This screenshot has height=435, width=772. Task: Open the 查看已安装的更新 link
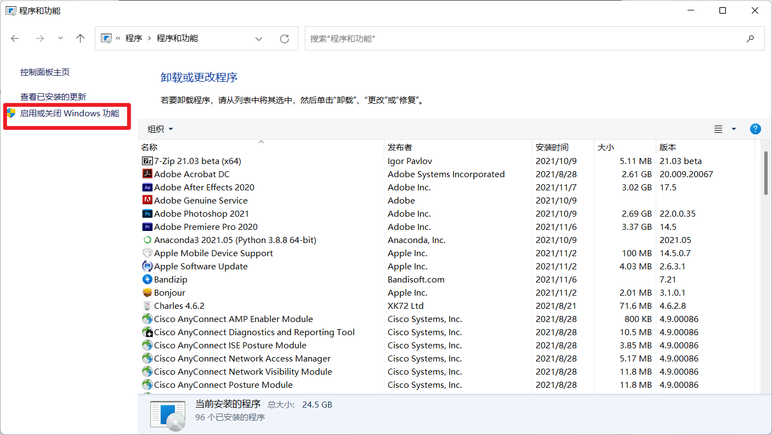pyautogui.click(x=53, y=97)
